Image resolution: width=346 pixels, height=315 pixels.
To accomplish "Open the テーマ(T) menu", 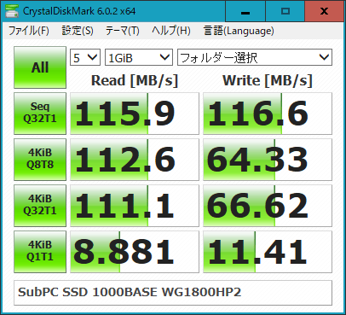I will click(x=122, y=31).
